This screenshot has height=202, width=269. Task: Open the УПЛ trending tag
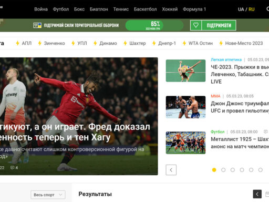pos(82,43)
